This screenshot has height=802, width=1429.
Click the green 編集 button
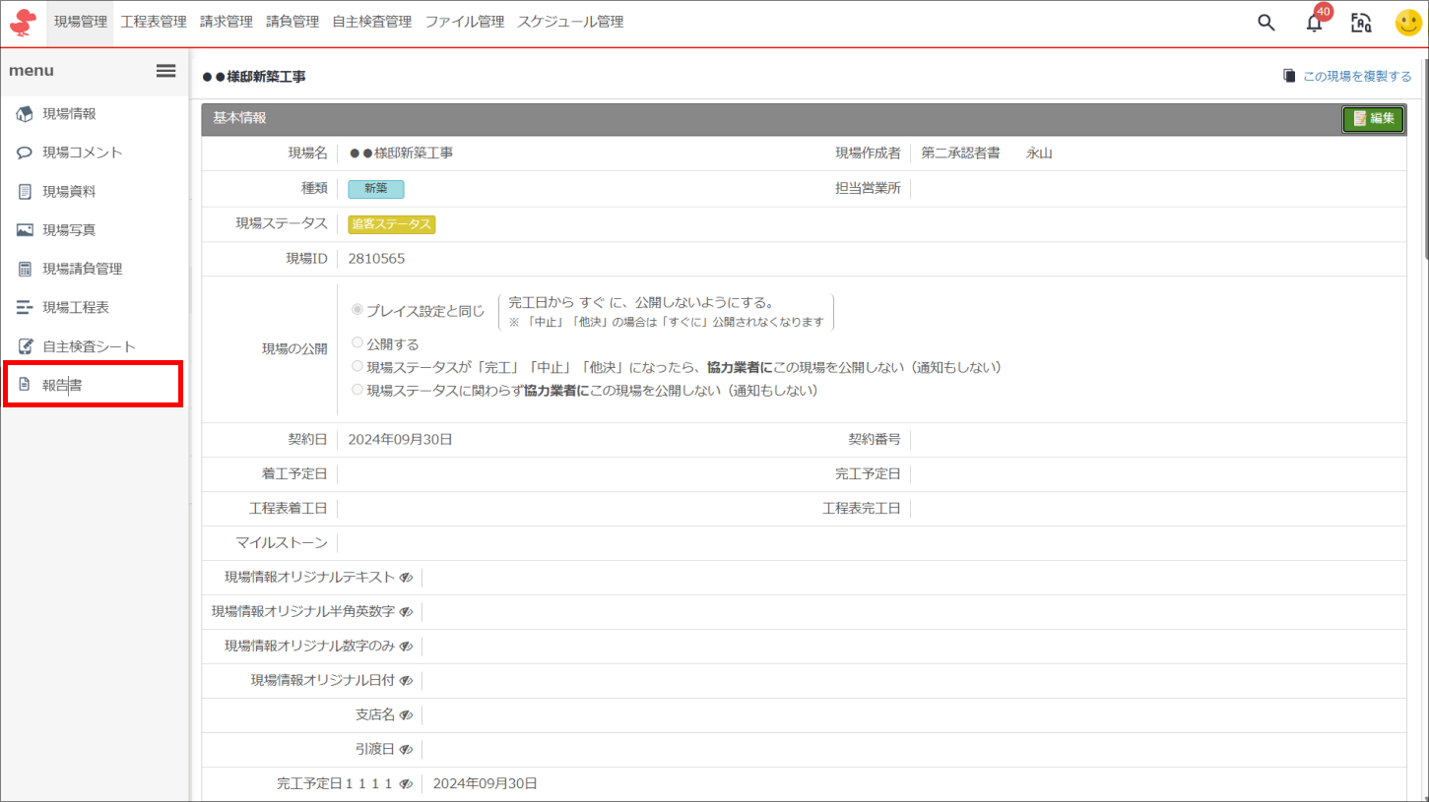coord(1373,118)
